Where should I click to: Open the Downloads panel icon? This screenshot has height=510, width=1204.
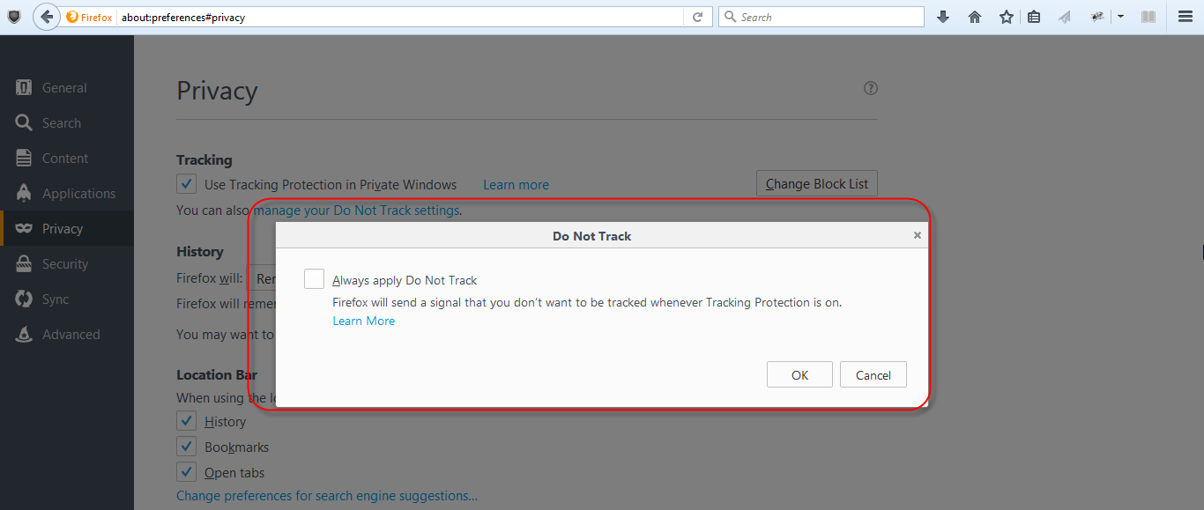pyautogui.click(x=943, y=16)
